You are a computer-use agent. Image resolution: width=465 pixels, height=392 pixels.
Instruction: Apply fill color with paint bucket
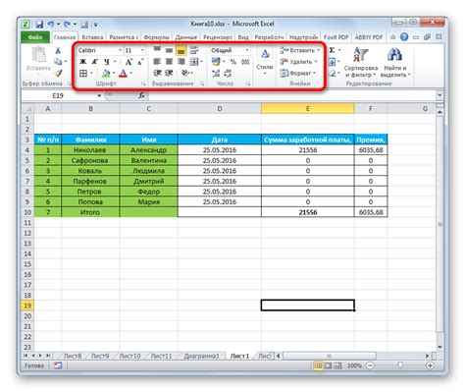tap(106, 74)
